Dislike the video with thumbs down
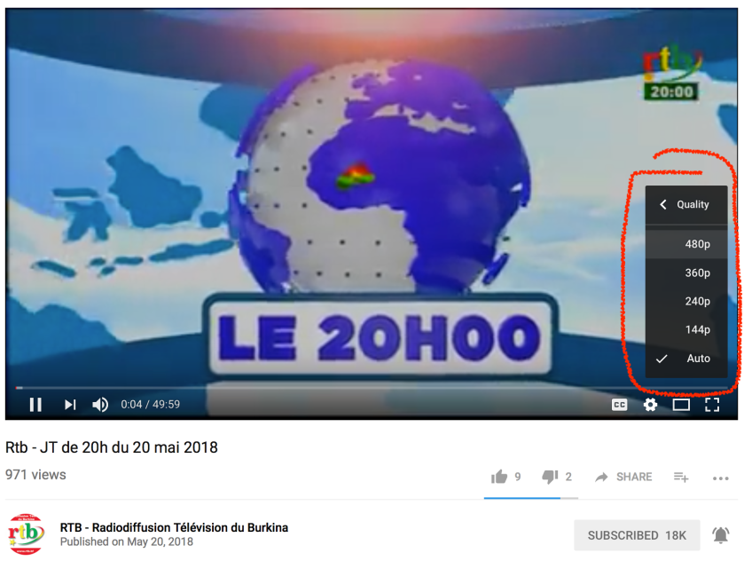 550,477
